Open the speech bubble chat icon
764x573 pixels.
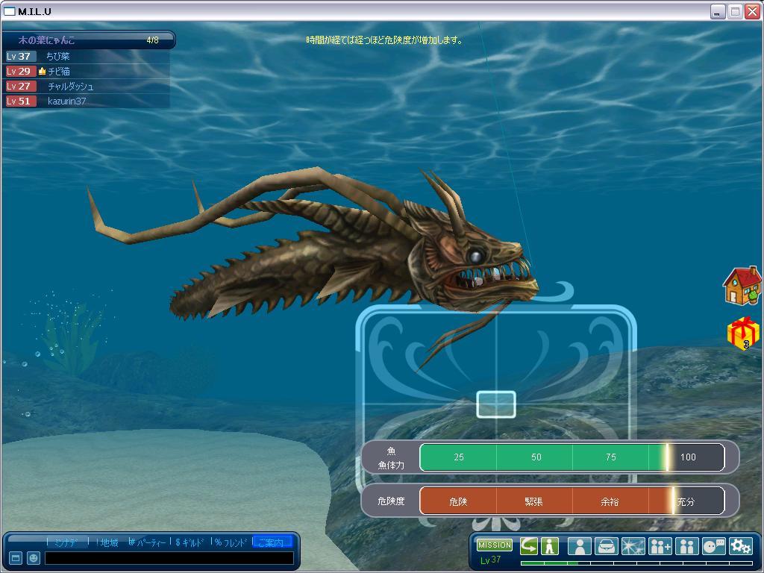click(x=713, y=546)
